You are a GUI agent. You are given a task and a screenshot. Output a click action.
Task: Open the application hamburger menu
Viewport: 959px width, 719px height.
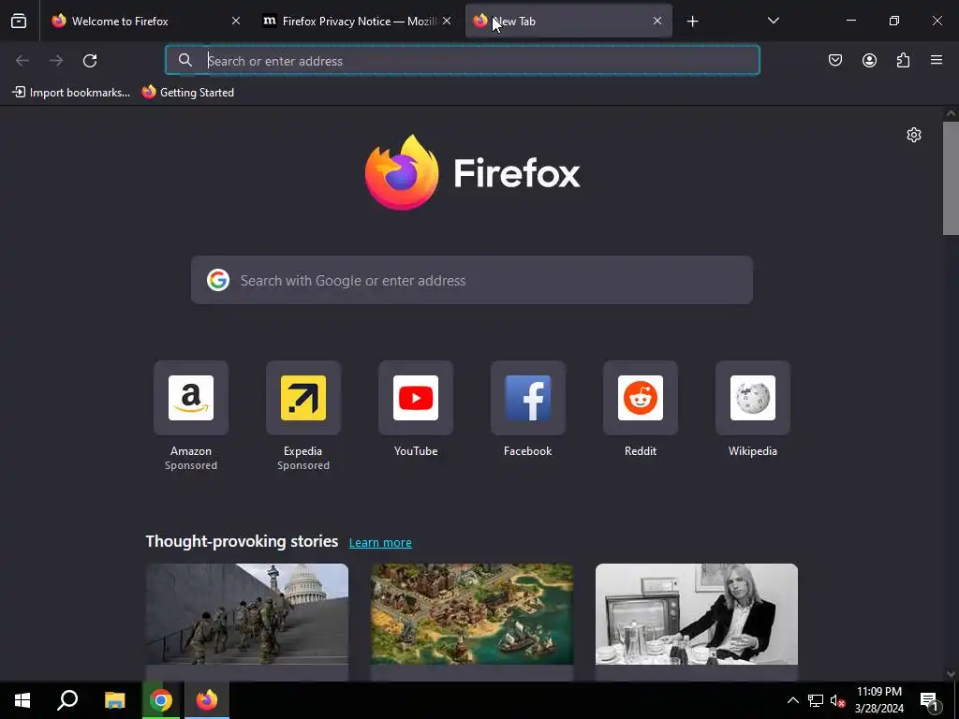[x=937, y=60]
